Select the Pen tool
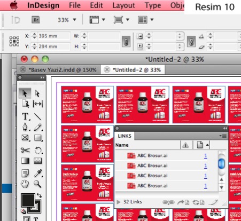 (x=25, y=127)
